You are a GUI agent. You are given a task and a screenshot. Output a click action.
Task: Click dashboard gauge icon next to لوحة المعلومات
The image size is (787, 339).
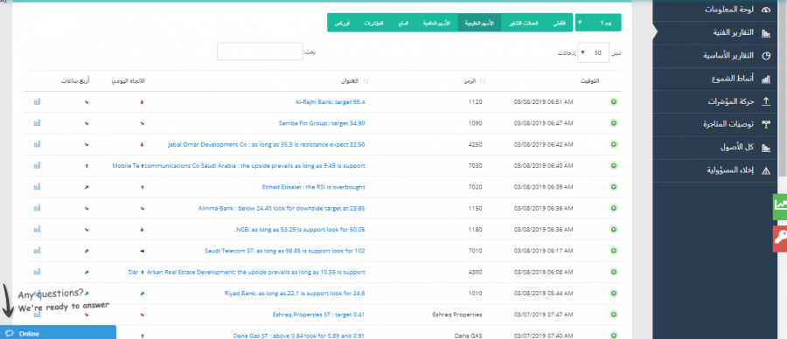point(766,10)
